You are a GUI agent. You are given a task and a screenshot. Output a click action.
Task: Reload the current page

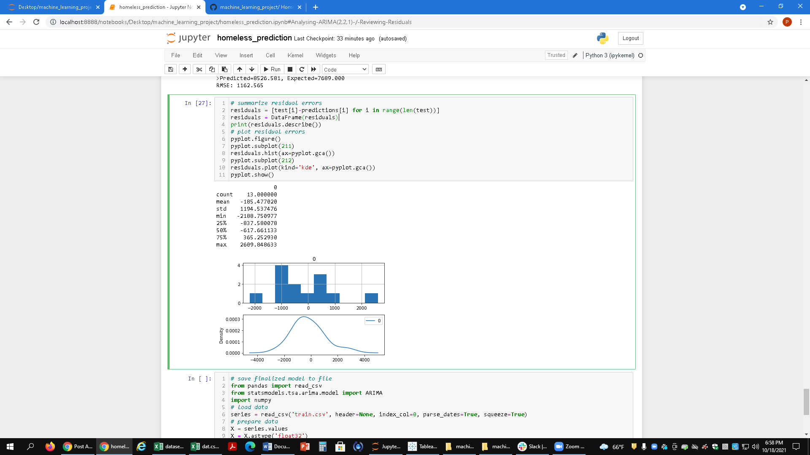pos(36,22)
